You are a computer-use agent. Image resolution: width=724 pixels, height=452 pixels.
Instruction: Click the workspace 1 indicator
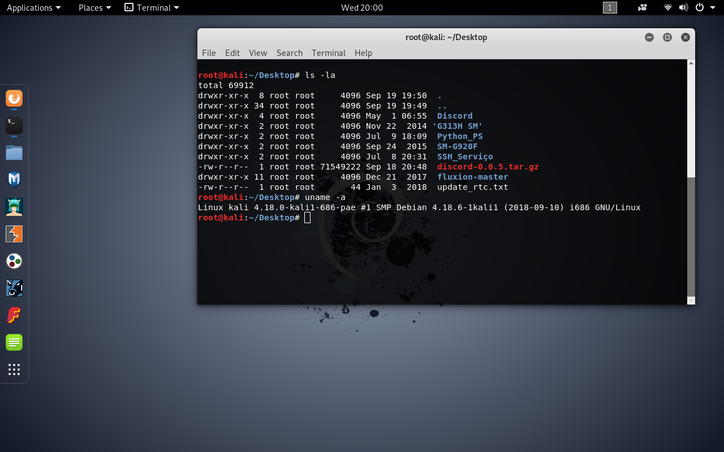coord(610,7)
